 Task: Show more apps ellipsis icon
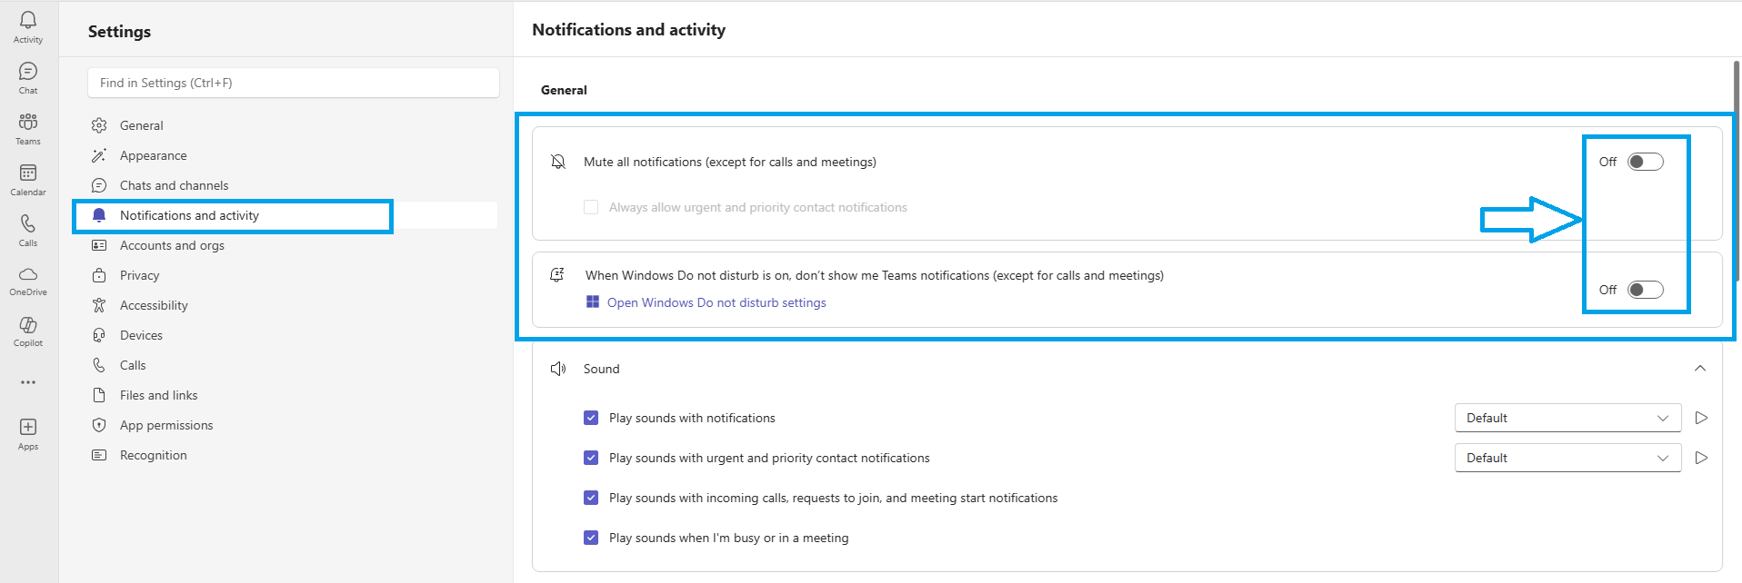click(28, 382)
